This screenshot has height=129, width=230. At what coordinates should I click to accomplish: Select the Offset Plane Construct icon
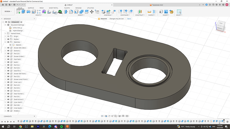(140, 12)
